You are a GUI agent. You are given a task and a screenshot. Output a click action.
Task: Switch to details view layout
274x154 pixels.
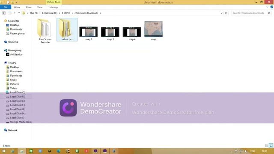point(266,145)
